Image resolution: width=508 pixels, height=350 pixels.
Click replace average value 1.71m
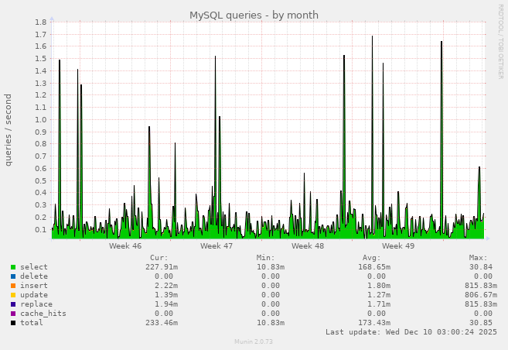coord(379,304)
